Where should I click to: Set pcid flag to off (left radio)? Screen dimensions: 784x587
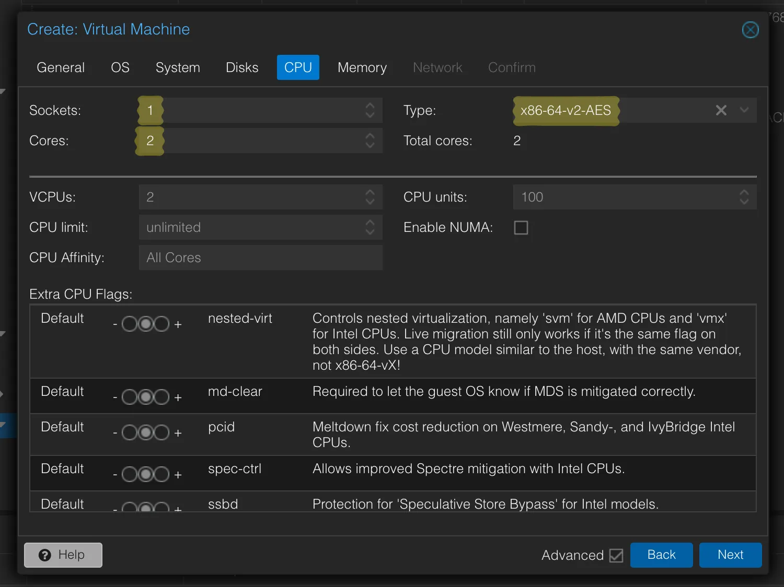(130, 433)
